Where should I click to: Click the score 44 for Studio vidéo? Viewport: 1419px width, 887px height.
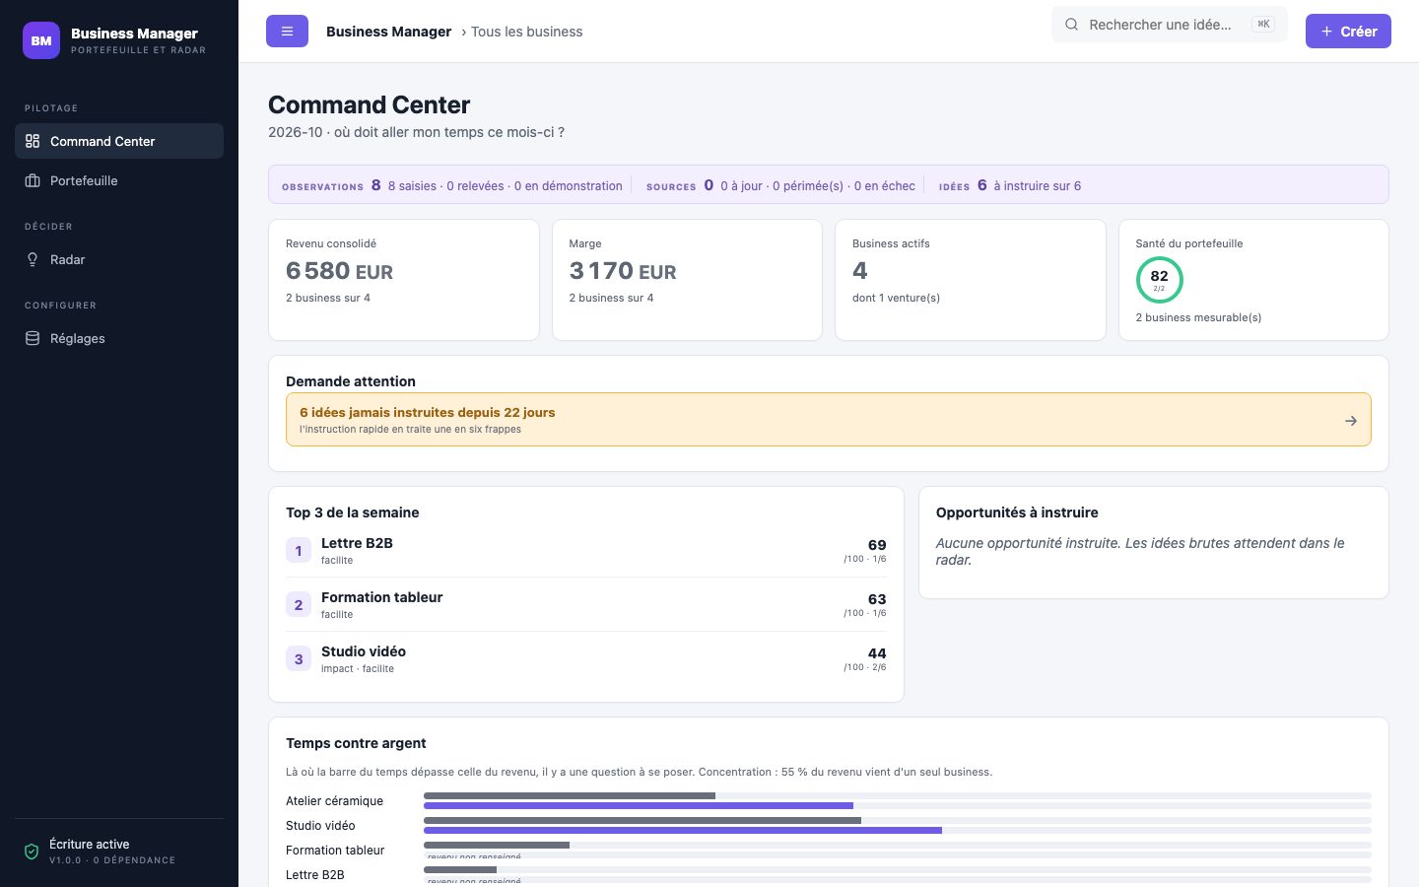click(877, 653)
